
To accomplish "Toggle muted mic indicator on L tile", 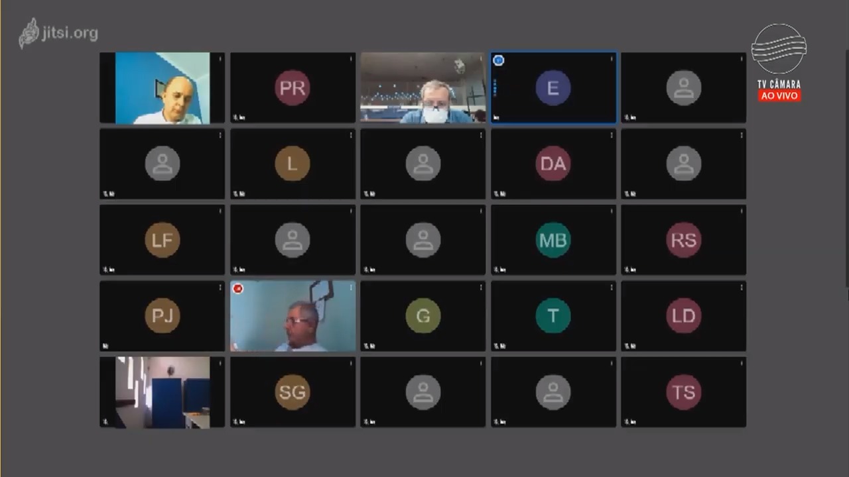I will tap(235, 194).
